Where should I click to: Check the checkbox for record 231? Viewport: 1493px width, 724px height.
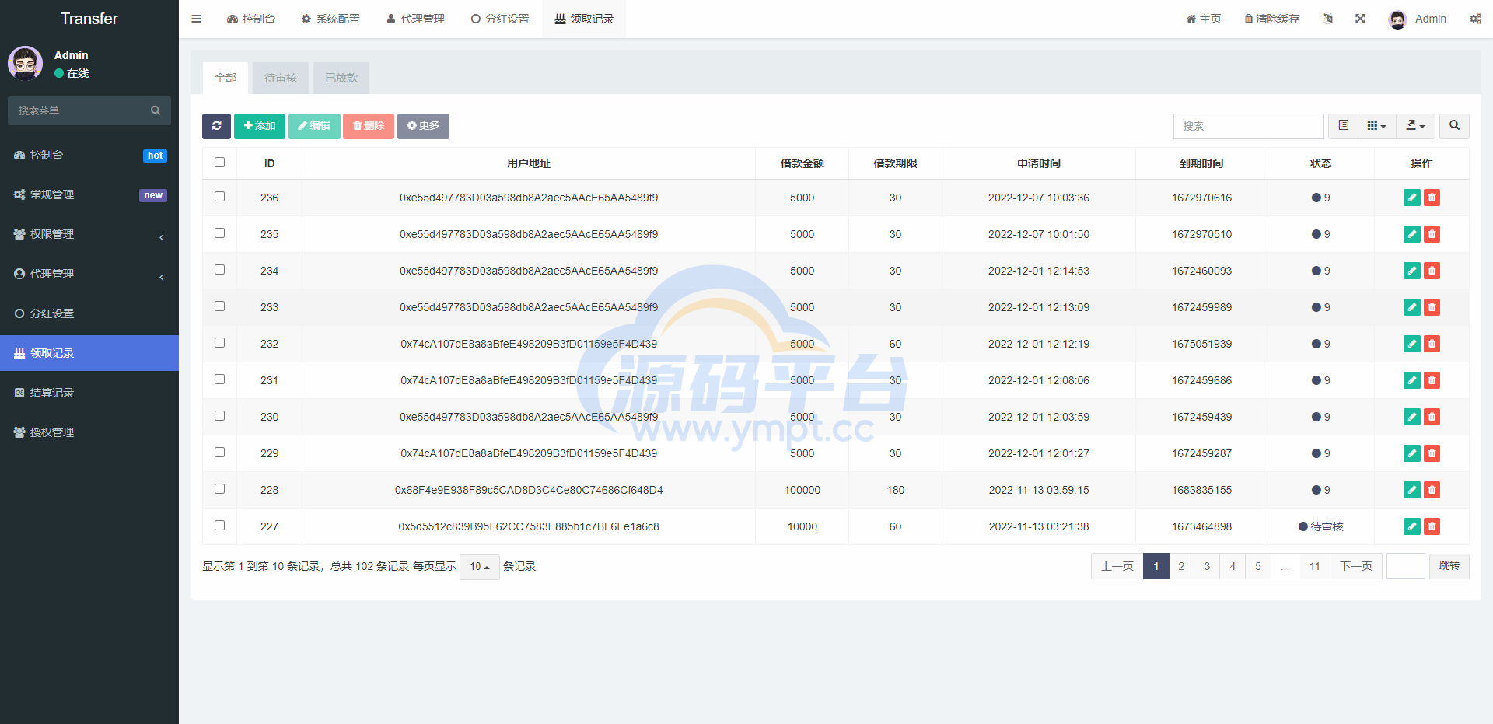[219, 379]
